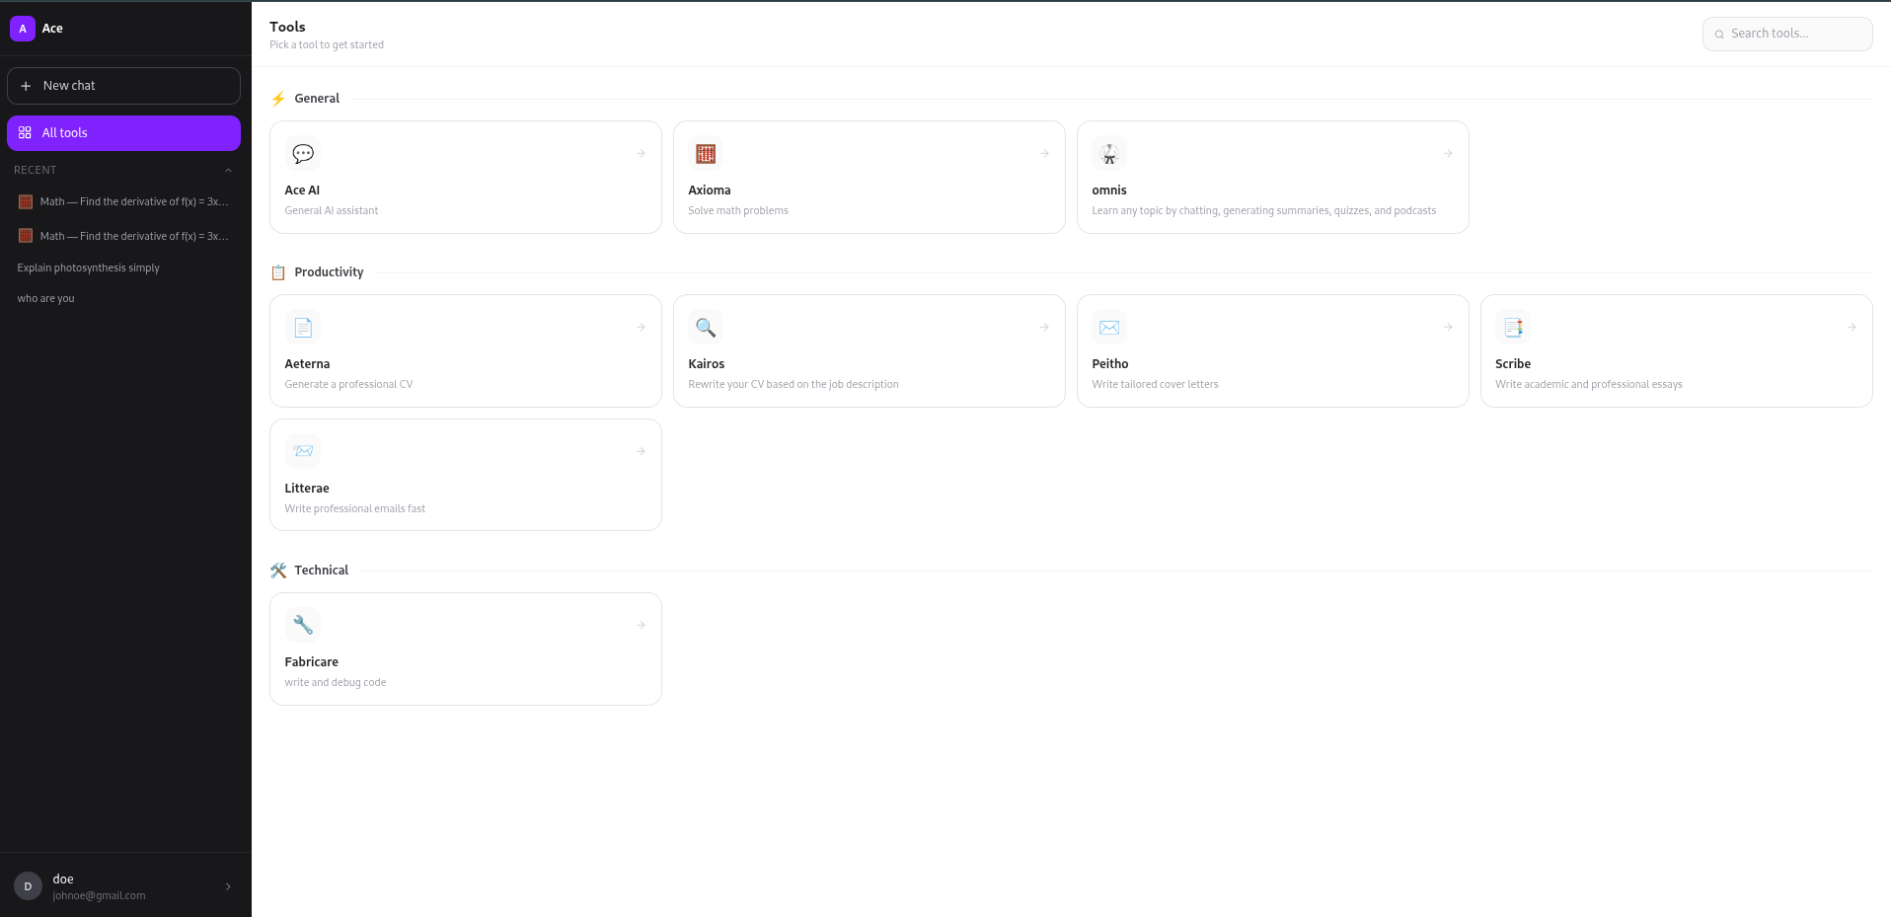Click the Fabricare wrench icon

(303, 626)
